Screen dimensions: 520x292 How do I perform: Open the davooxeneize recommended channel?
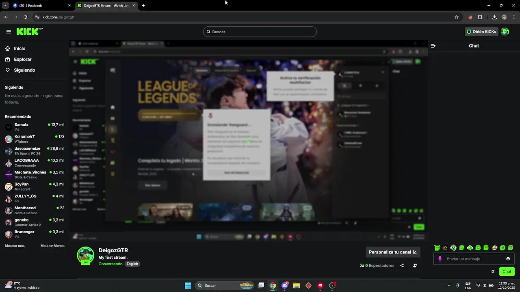click(35, 151)
